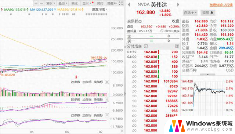Open the 设置均线 moving-average settings
The height and width of the screenshot is (134, 235).
coord(99,10)
